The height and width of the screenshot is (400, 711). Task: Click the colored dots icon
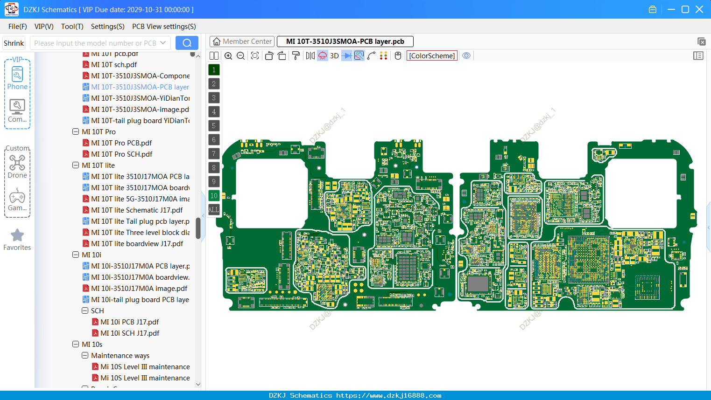(384, 56)
